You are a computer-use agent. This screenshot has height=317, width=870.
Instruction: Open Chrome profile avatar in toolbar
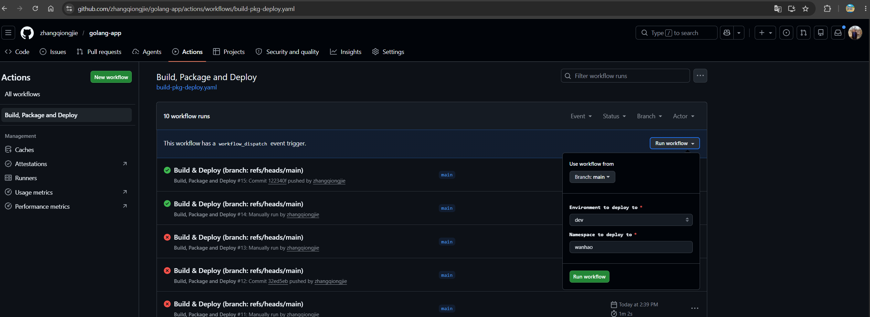tap(850, 9)
